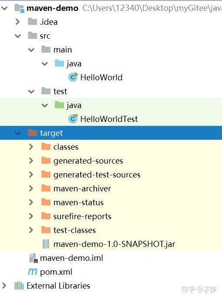Click the HelloWorldTest class icon
This screenshot has height=299, width=222.
(73, 118)
